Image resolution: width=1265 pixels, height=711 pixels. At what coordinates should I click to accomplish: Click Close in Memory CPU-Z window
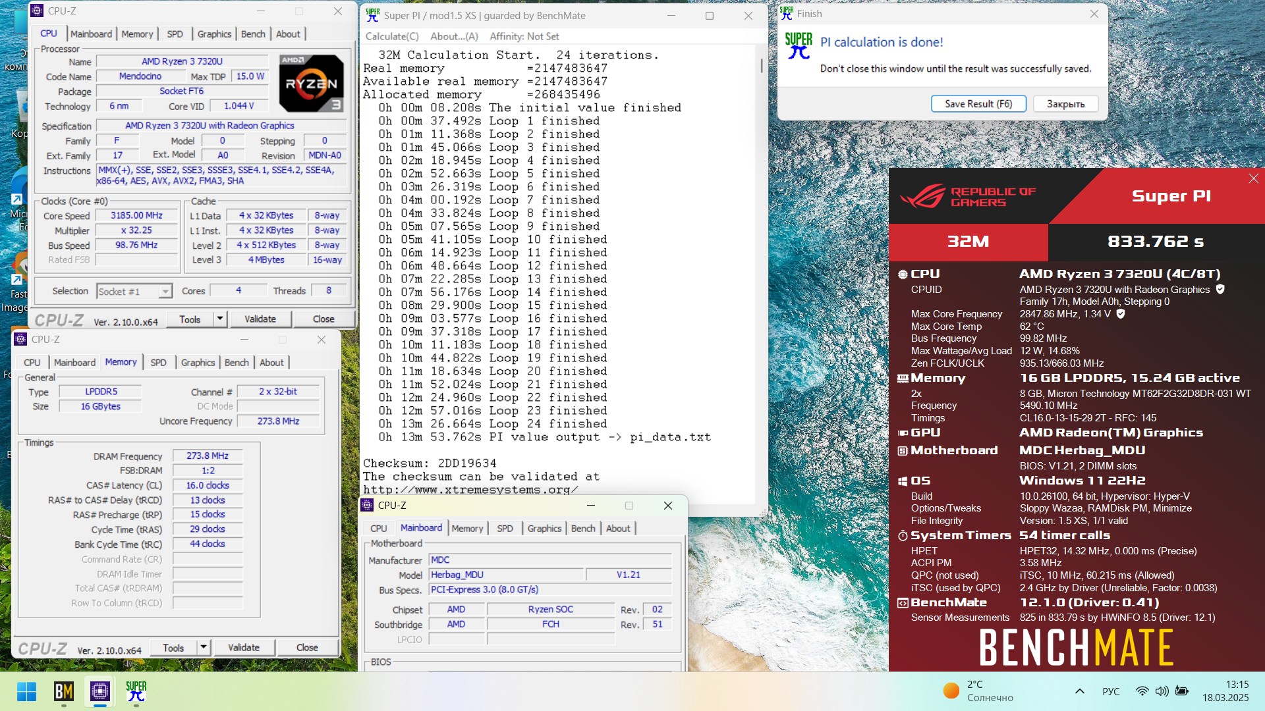click(307, 648)
